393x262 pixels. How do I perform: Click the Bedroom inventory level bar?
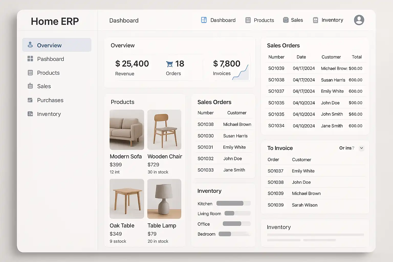[x=234, y=234]
